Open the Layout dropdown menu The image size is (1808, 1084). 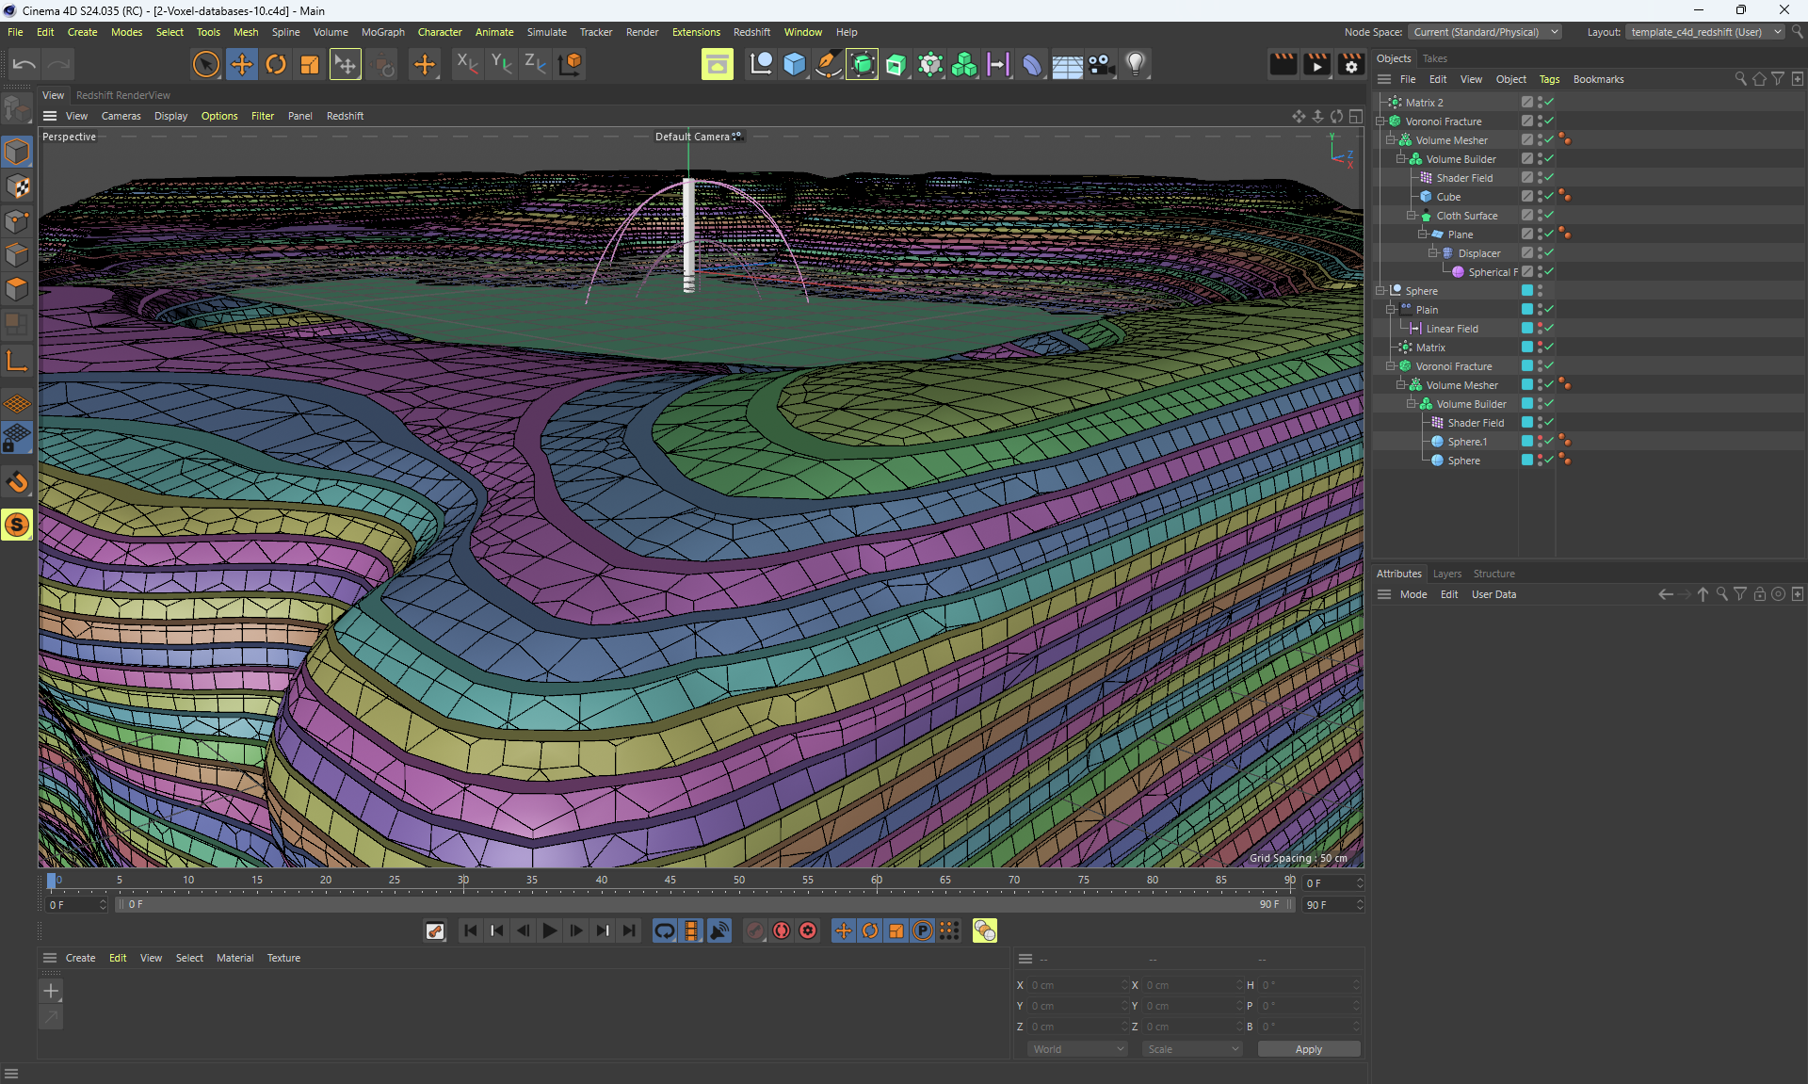(1704, 32)
